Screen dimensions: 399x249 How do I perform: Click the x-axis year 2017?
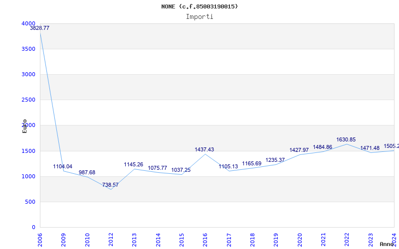click(229, 240)
